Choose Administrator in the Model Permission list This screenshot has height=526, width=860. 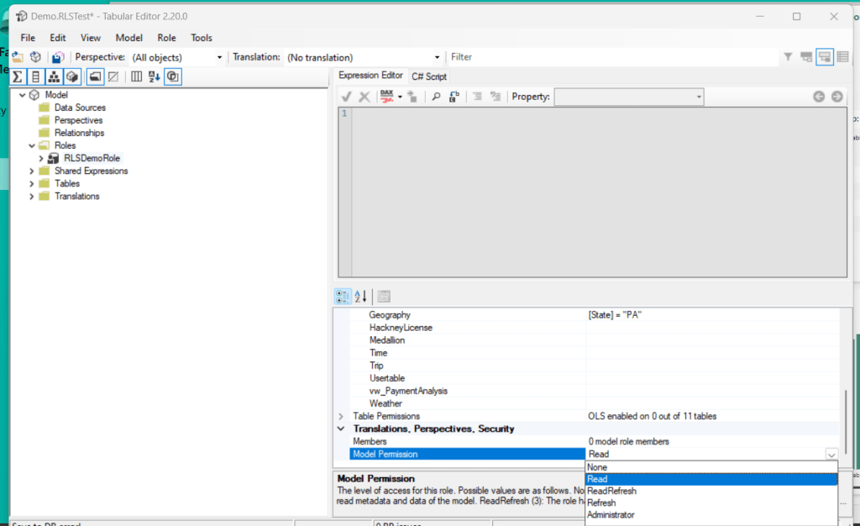pos(611,514)
